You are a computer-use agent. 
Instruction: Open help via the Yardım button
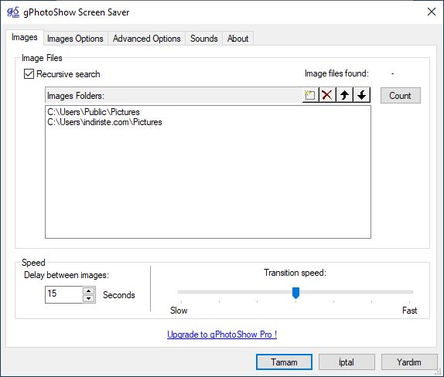coord(409,362)
